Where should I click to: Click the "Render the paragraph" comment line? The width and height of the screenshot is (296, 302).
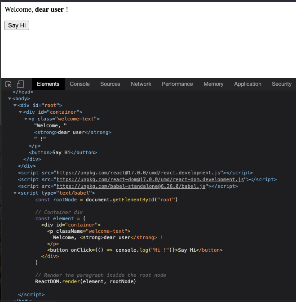click(x=101, y=275)
